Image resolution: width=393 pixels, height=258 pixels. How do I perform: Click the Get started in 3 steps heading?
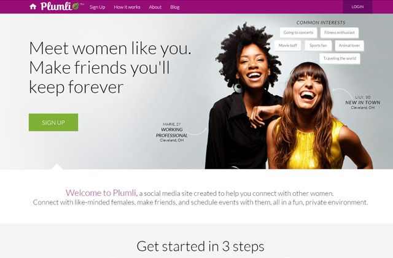[x=200, y=246]
